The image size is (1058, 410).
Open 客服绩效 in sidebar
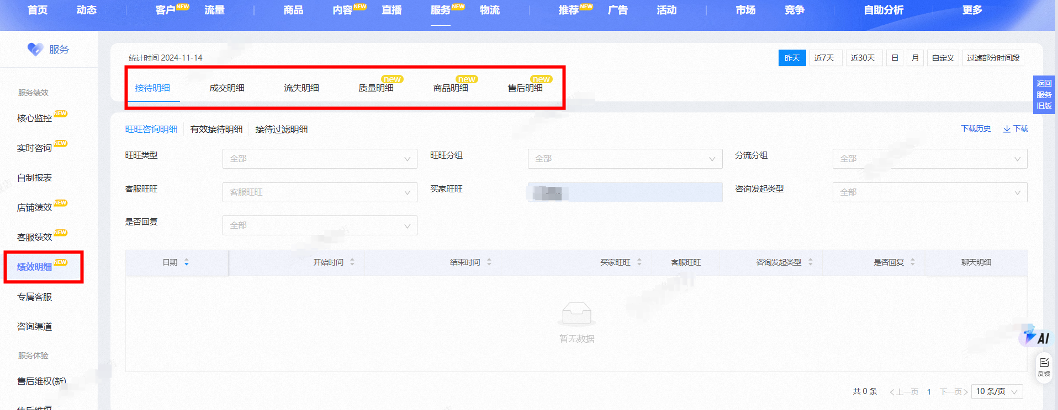tap(34, 237)
